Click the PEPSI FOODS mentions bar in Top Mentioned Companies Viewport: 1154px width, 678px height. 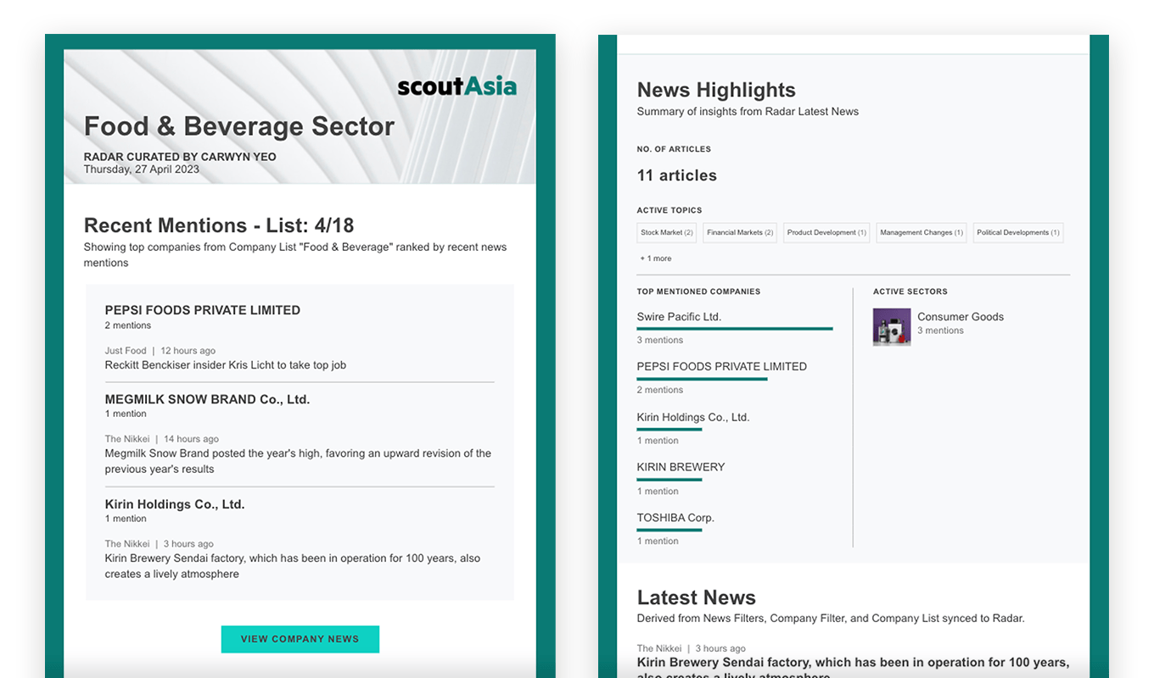(703, 379)
